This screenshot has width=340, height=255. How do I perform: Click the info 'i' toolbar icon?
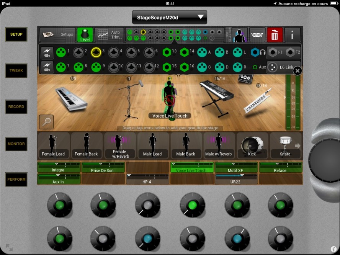tap(293, 35)
